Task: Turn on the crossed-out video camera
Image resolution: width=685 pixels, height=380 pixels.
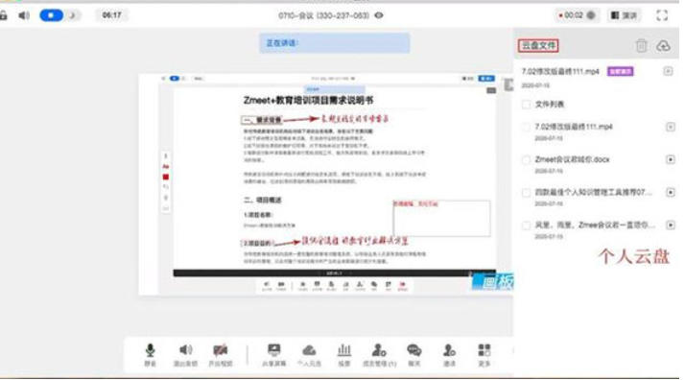Action: [221, 350]
